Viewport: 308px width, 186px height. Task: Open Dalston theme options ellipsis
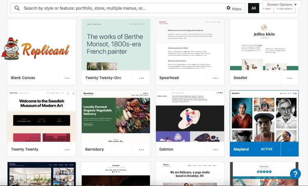216,150
